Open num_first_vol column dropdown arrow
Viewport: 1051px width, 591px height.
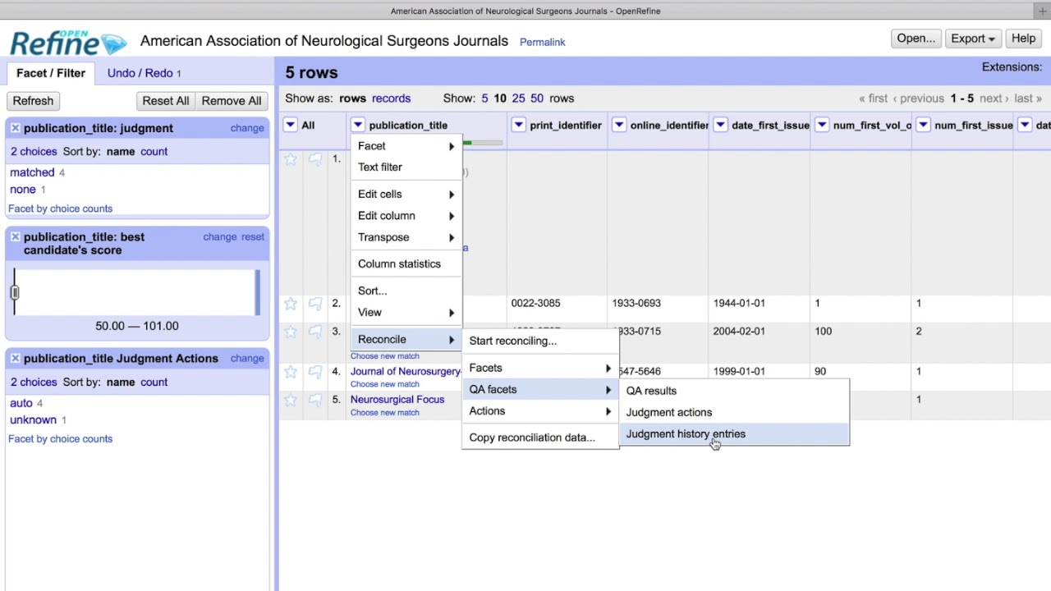click(x=822, y=126)
